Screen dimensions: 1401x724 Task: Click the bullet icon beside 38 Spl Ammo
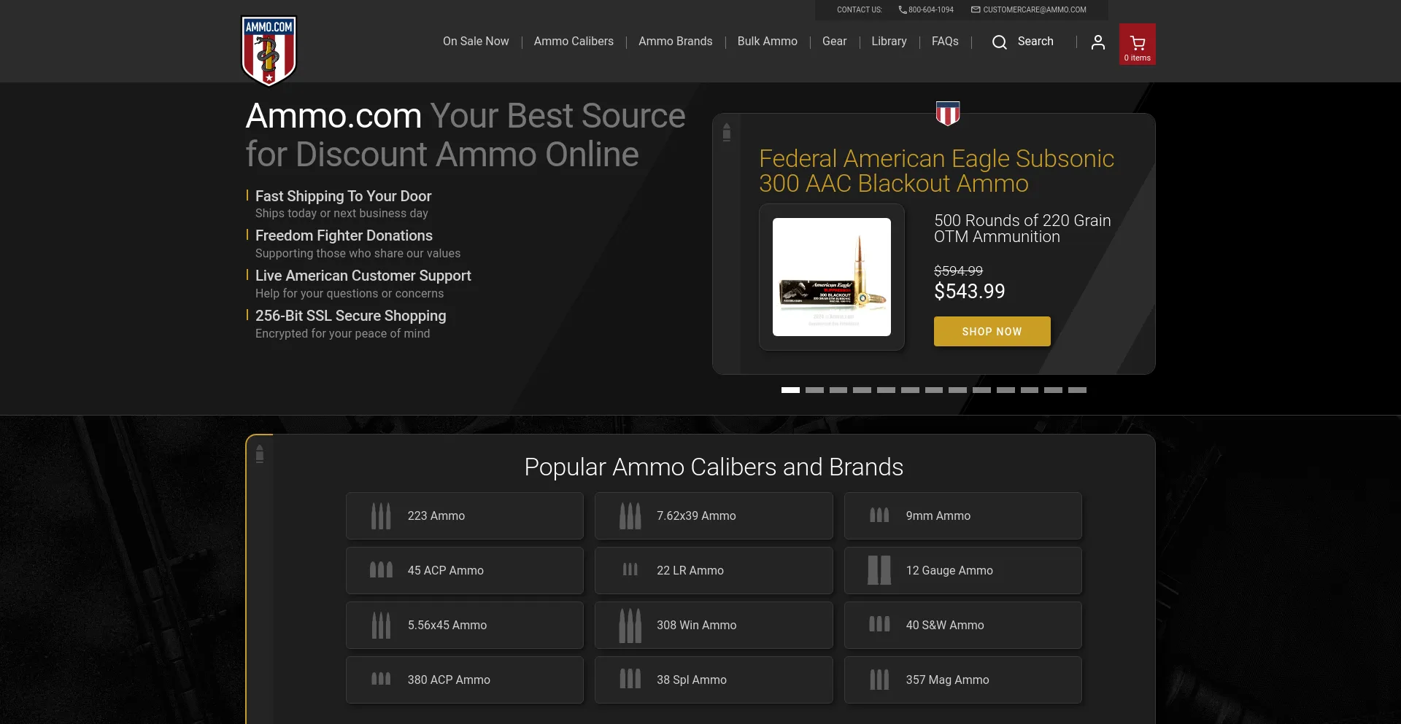point(630,679)
